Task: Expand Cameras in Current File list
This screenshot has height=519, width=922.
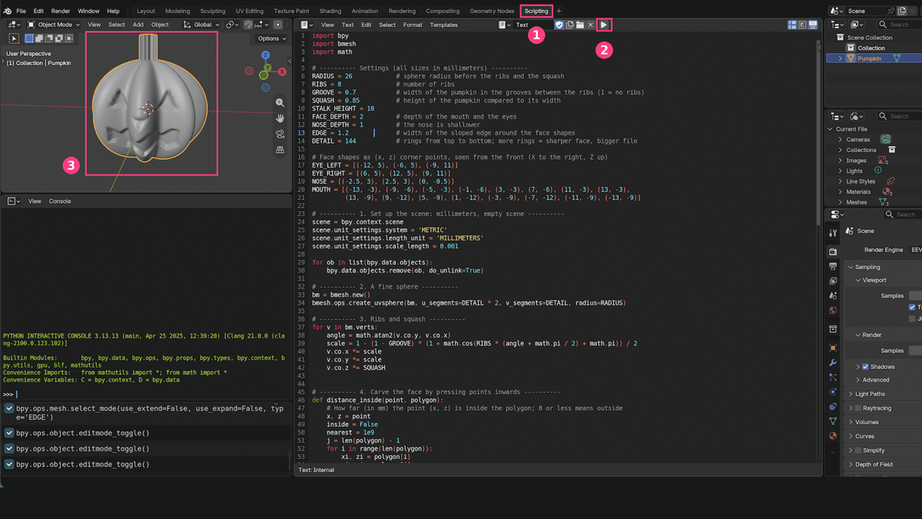Action: 841,140
